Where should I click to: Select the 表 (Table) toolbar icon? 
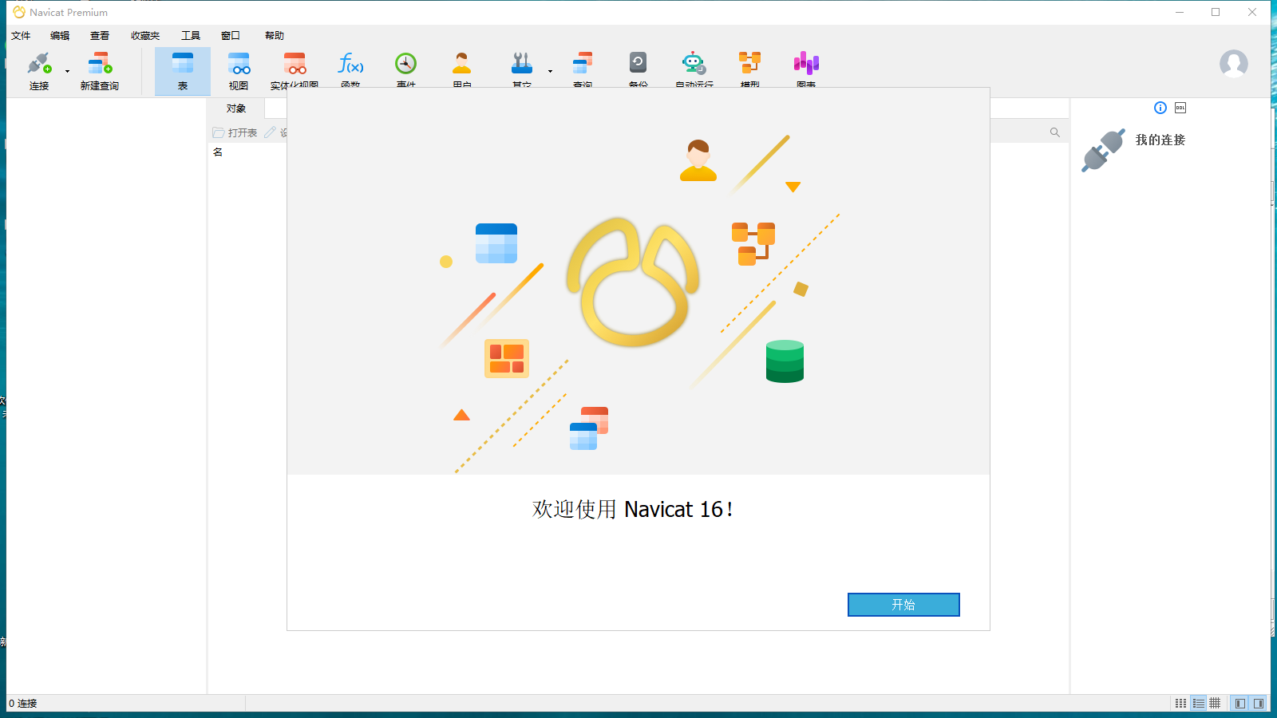(x=183, y=64)
